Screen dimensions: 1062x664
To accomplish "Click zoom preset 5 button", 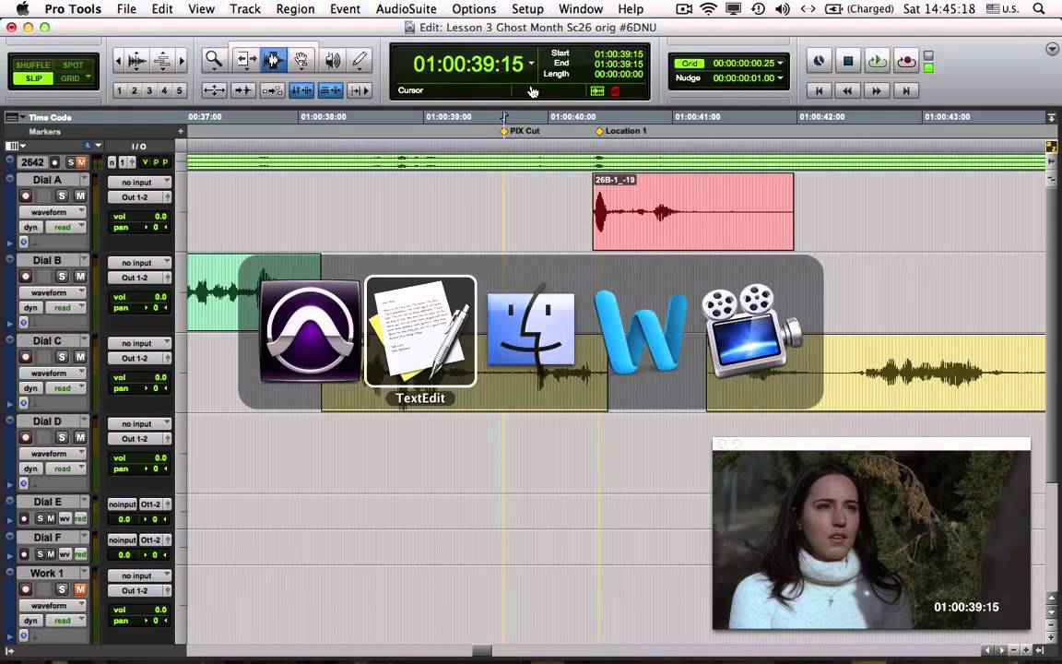I will coord(180,90).
